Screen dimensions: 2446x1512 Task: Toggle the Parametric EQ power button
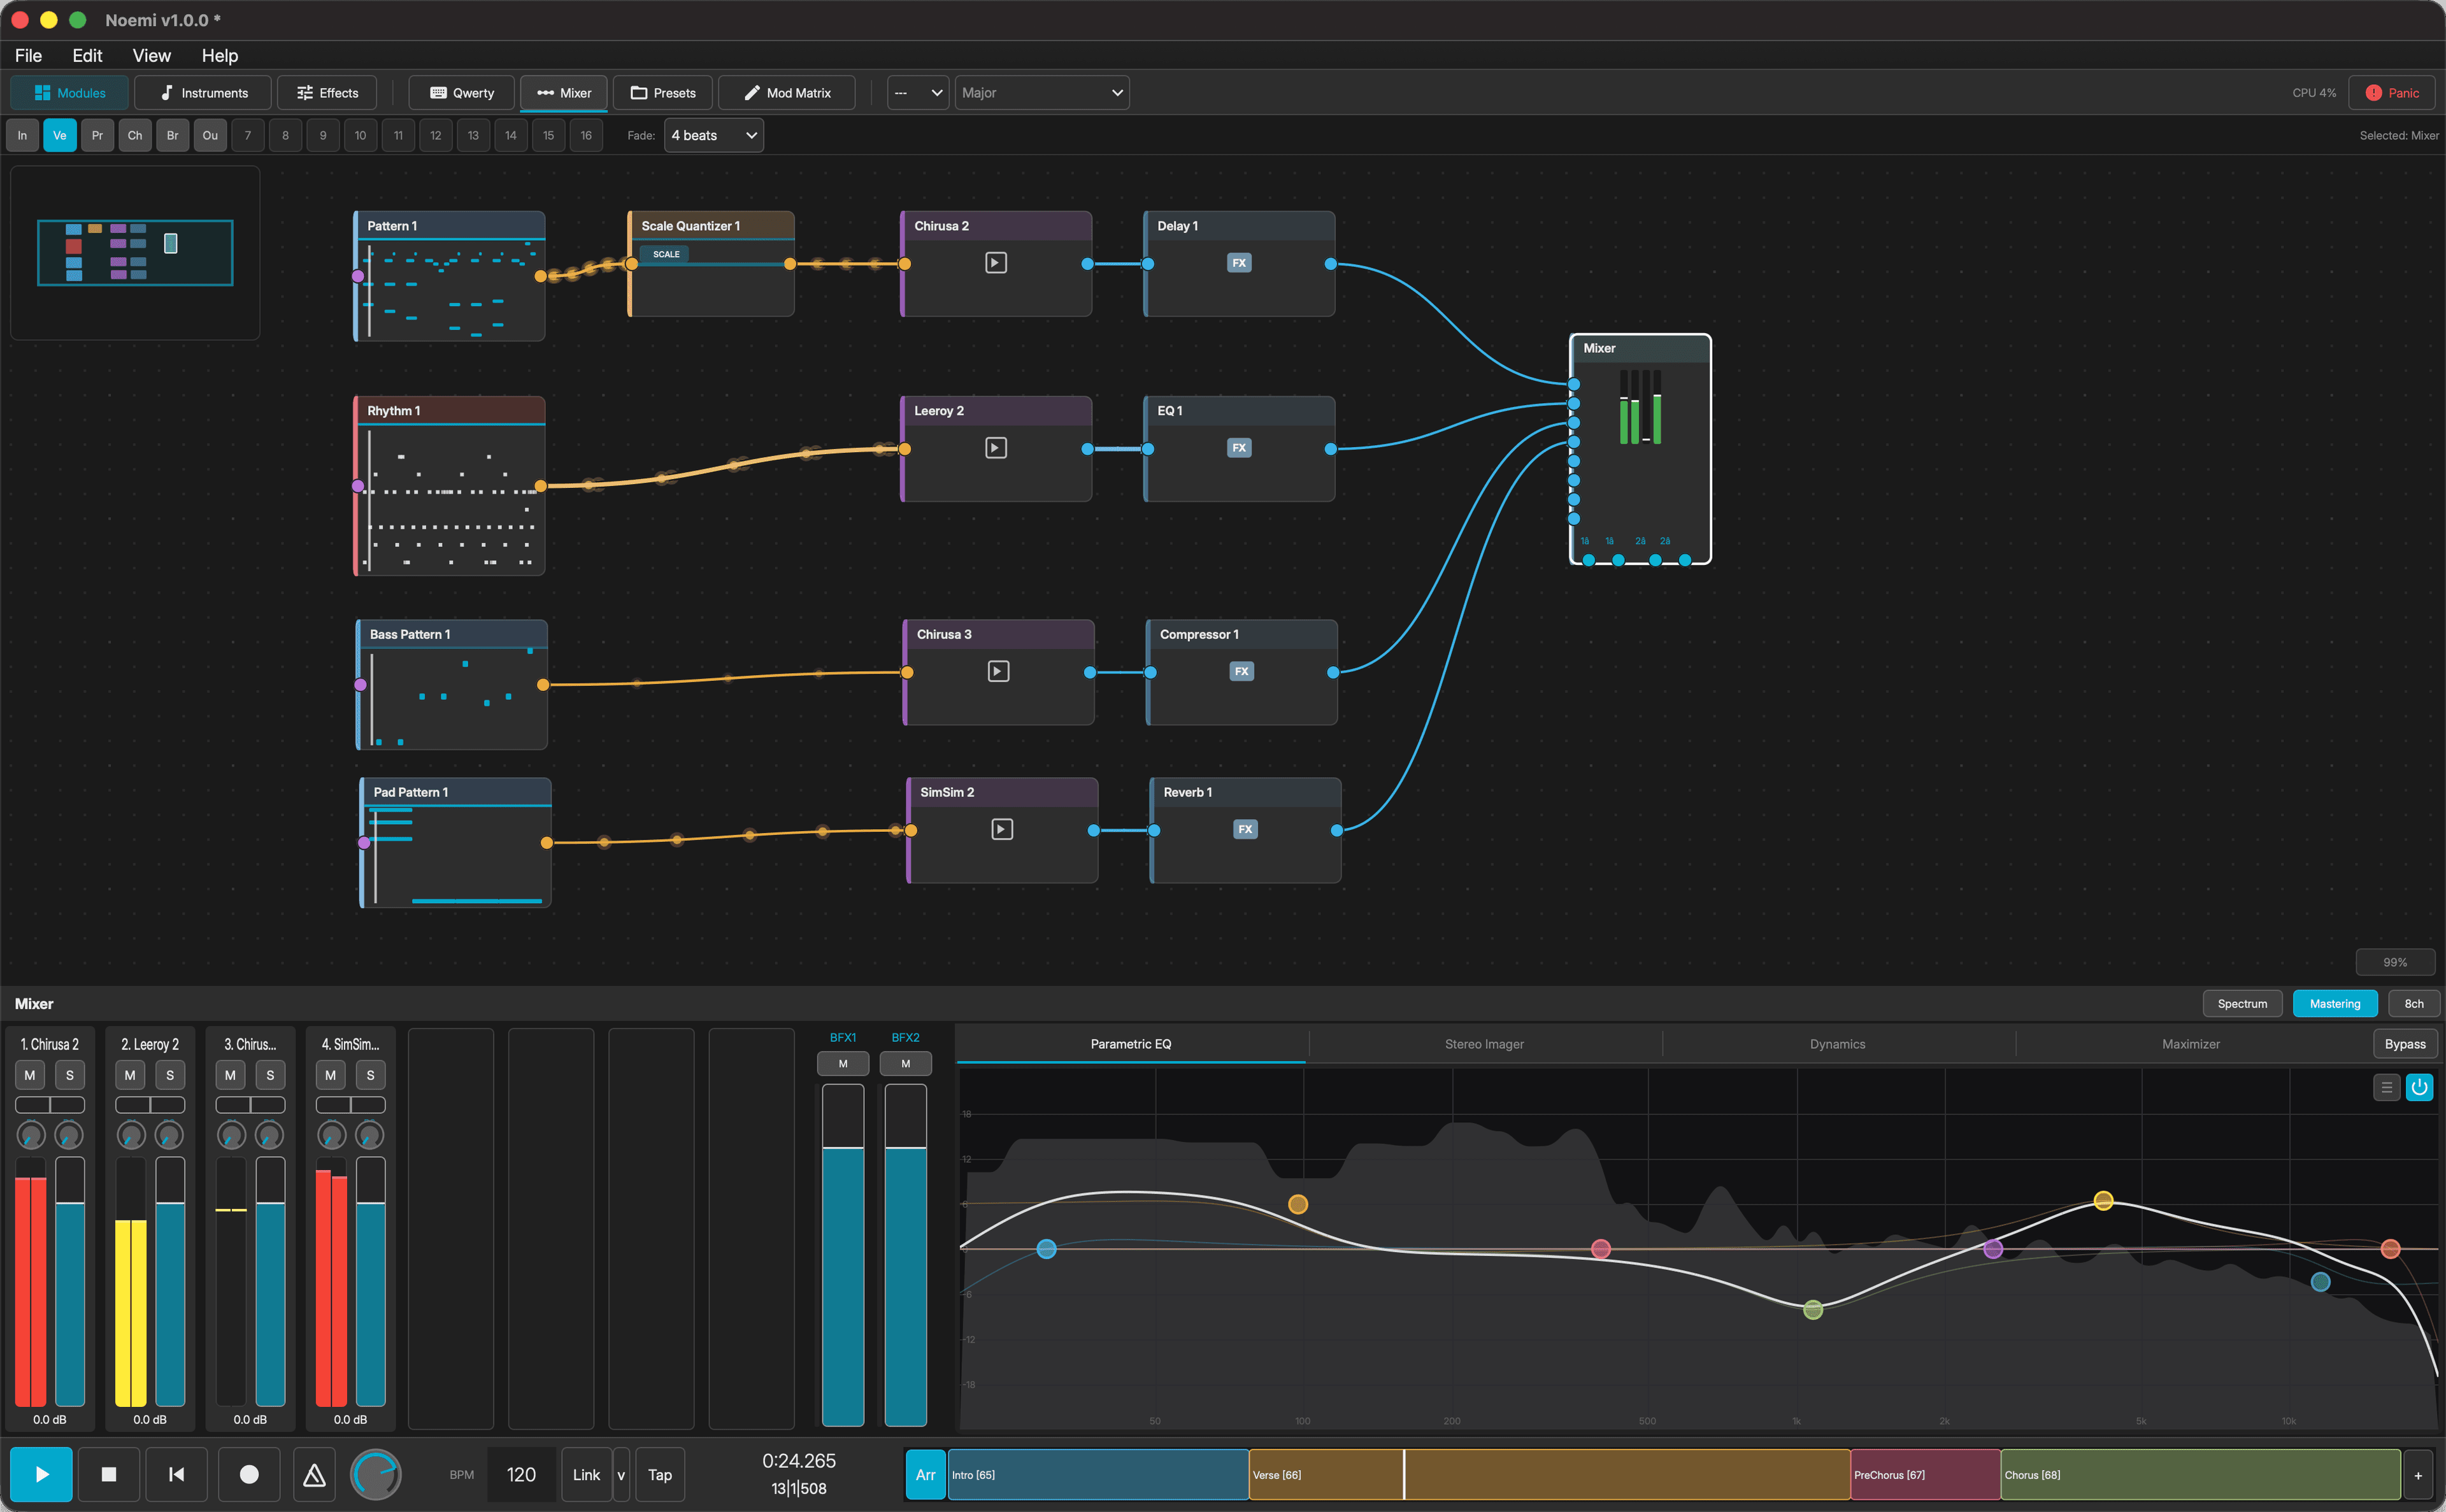tap(2419, 1087)
